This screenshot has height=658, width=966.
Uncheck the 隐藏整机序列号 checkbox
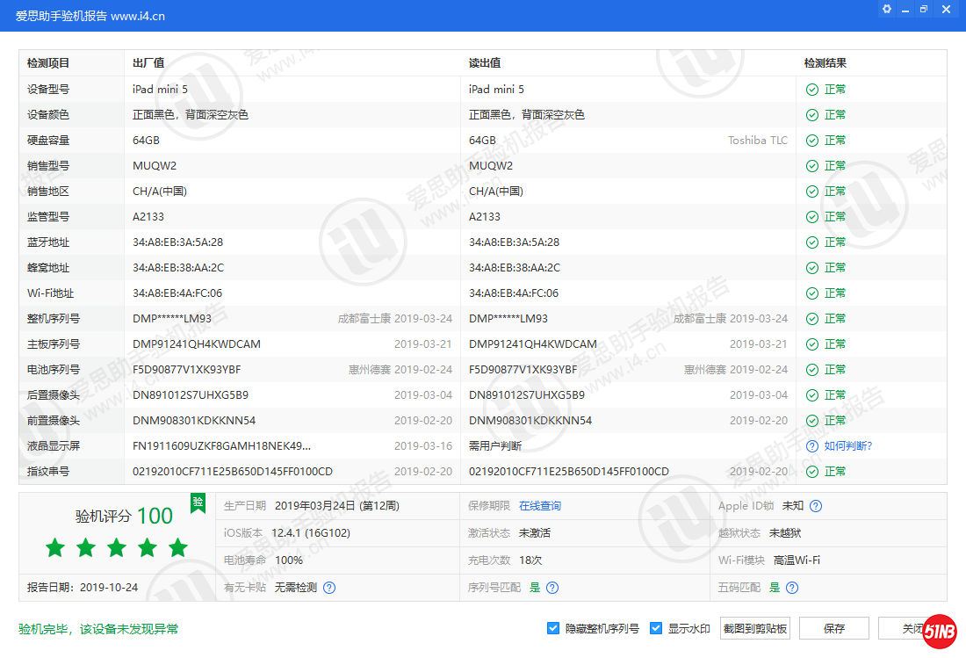[552, 627]
